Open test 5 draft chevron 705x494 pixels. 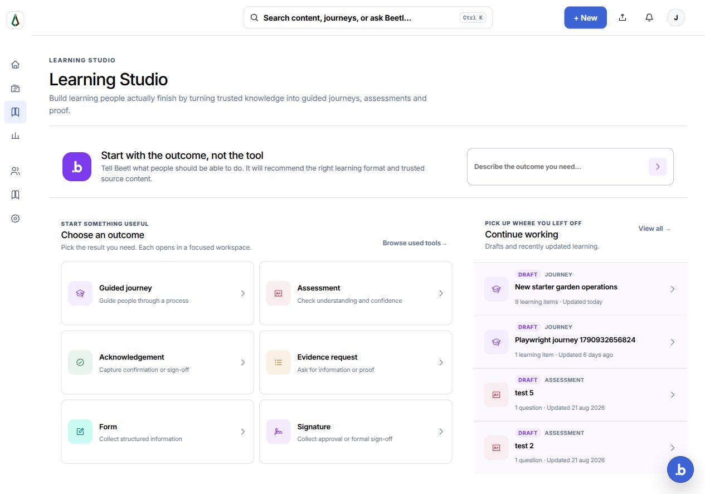click(x=673, y=395)
